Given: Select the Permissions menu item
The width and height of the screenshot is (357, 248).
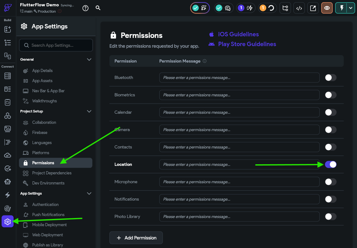Looking at the screenshot, I should tap(56, 163).
